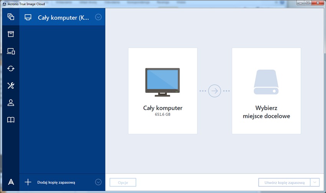Click Dodaj kopię zapasową
Viewport: 326px width, 193px height.
56,182
